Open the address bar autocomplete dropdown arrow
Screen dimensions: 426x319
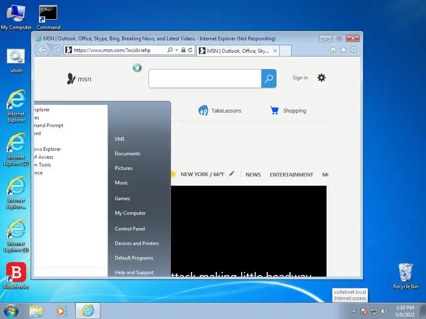[176, 50]
